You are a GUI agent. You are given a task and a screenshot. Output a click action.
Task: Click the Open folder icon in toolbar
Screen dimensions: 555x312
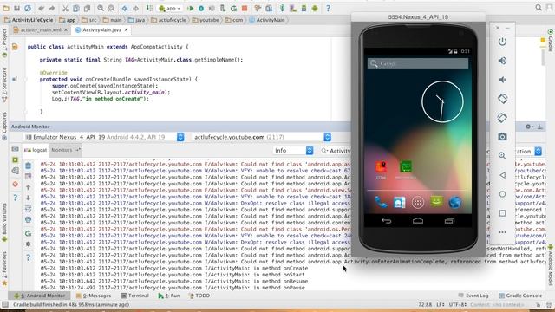(6, 8)
